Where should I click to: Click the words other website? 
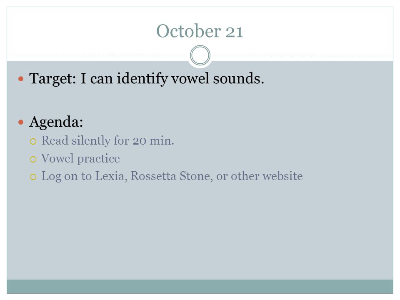(x=267, y=176)
